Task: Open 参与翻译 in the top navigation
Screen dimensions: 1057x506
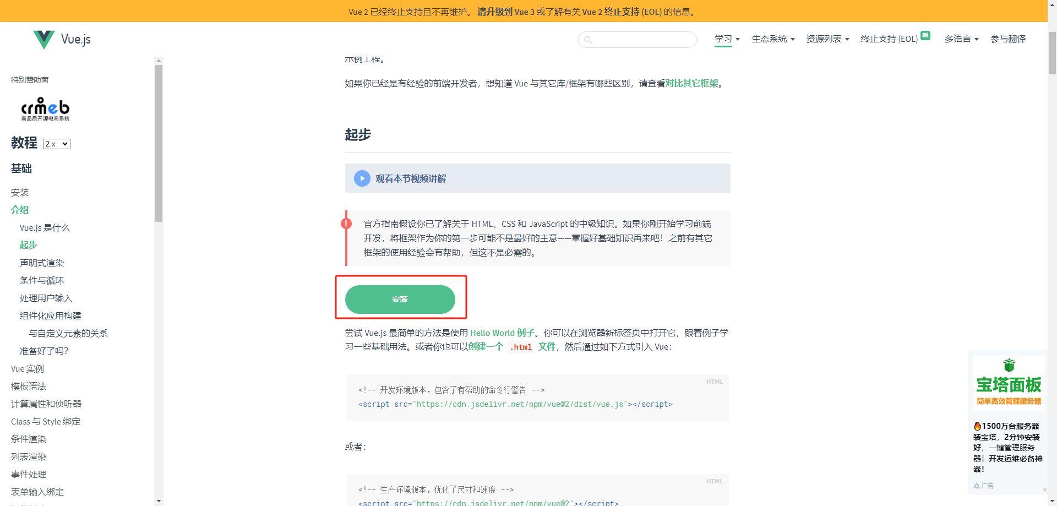Action: point(1008,39)
